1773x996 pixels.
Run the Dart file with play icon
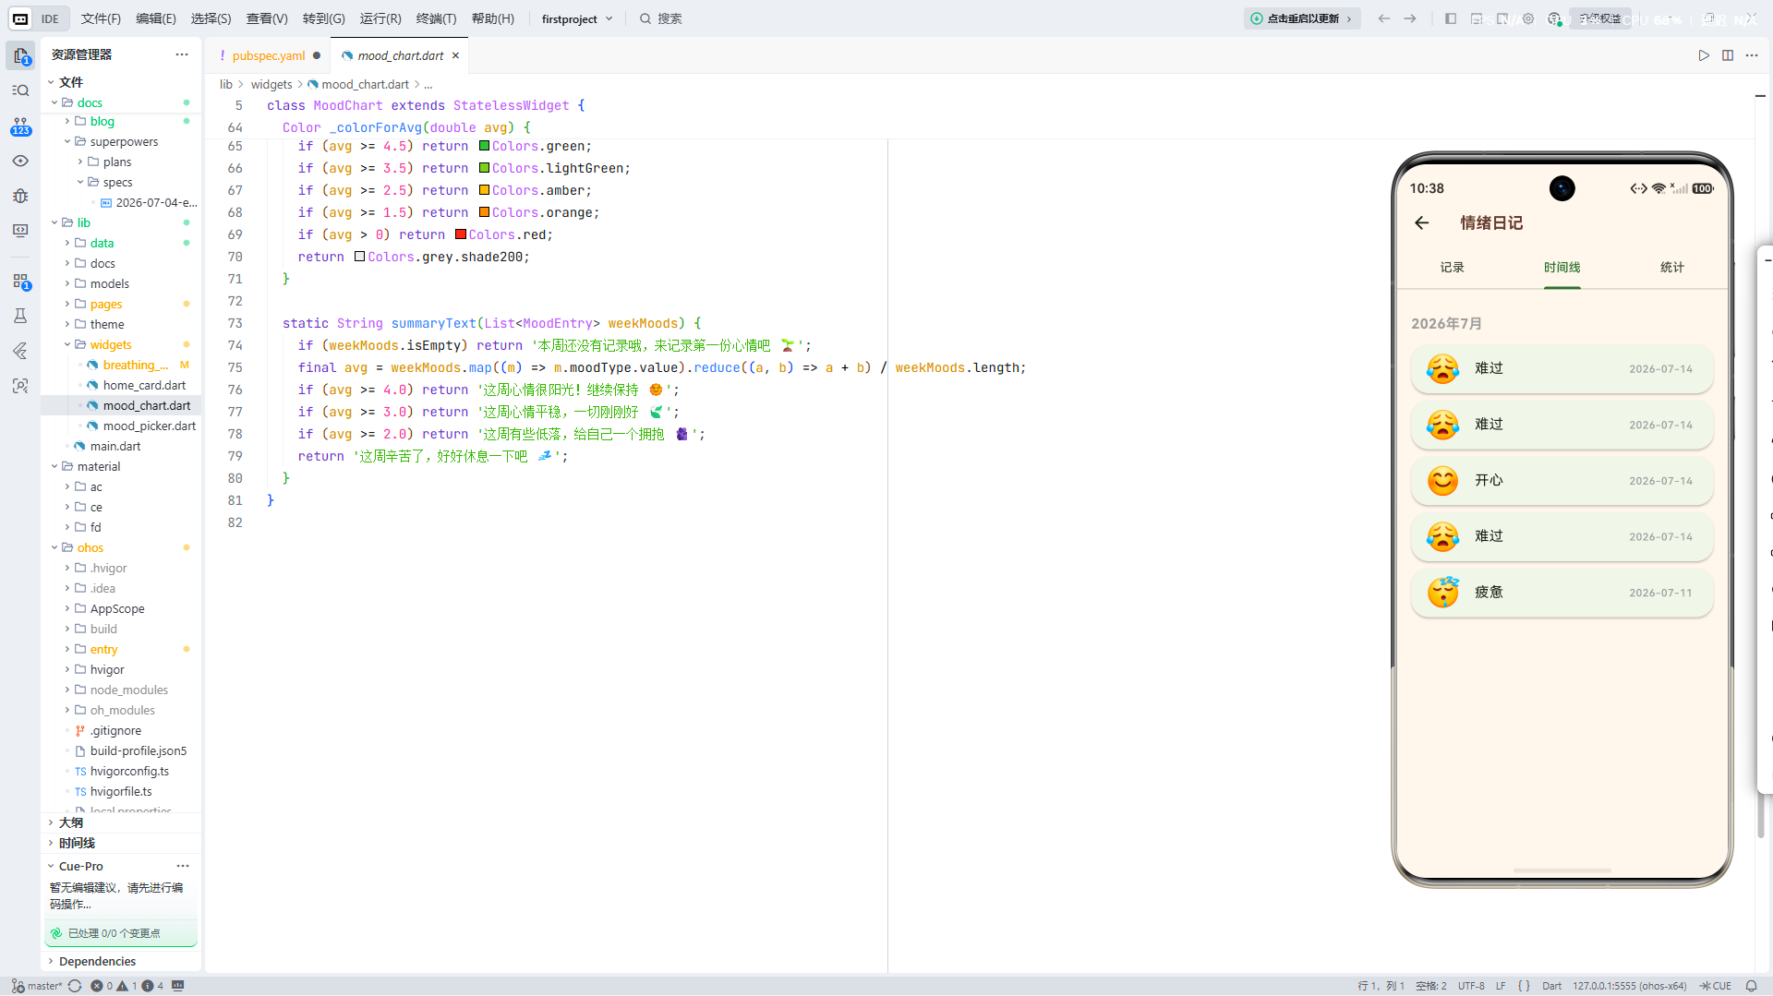[1704, 55]
